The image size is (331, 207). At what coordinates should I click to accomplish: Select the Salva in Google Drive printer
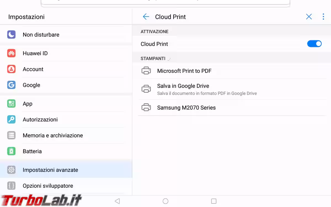tap(232, 89)
